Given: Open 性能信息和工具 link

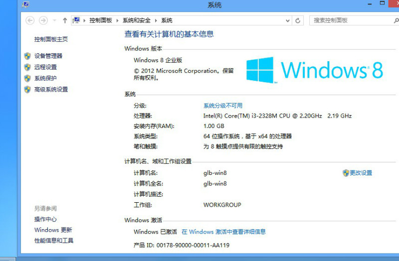Looking at the screenshot, I should coord(54,241).
